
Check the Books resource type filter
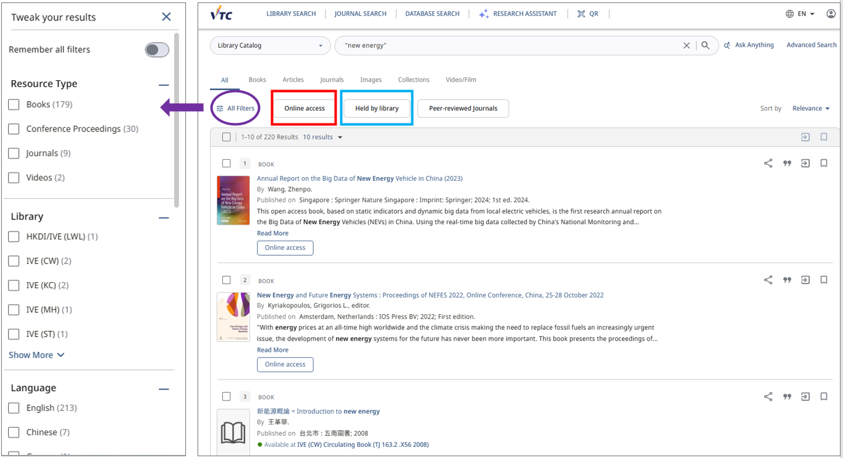[x=14, y=105]
